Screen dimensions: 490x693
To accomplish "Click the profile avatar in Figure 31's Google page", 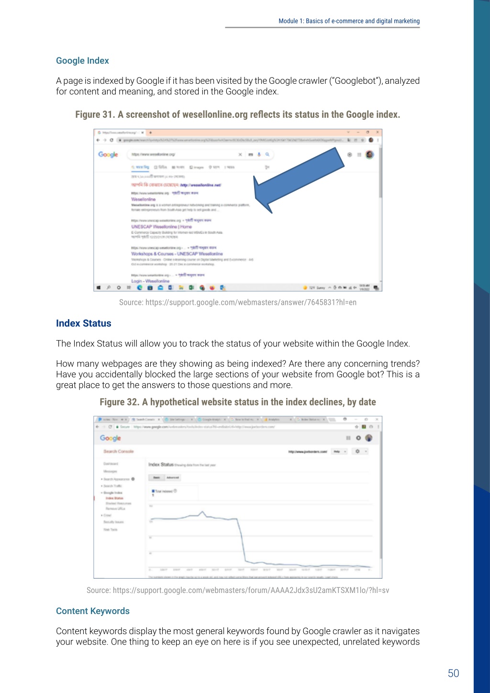I will tap(369, 155).
